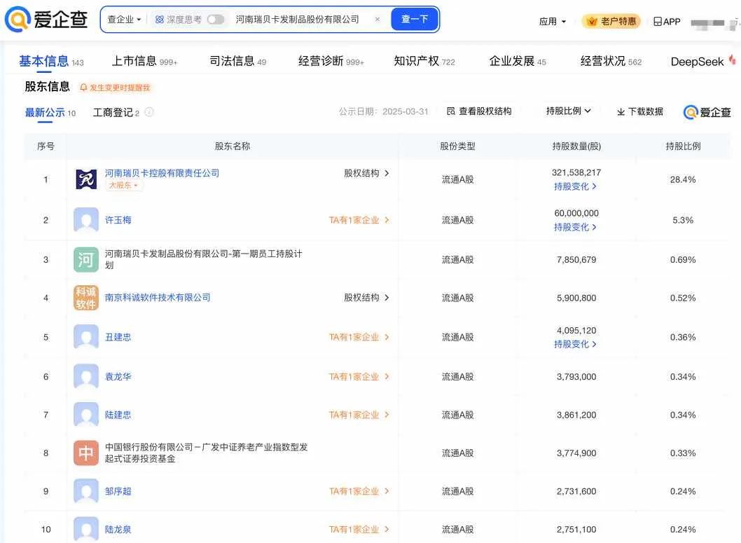Open the 持股比例 filter dropdown

click(568, 111)
